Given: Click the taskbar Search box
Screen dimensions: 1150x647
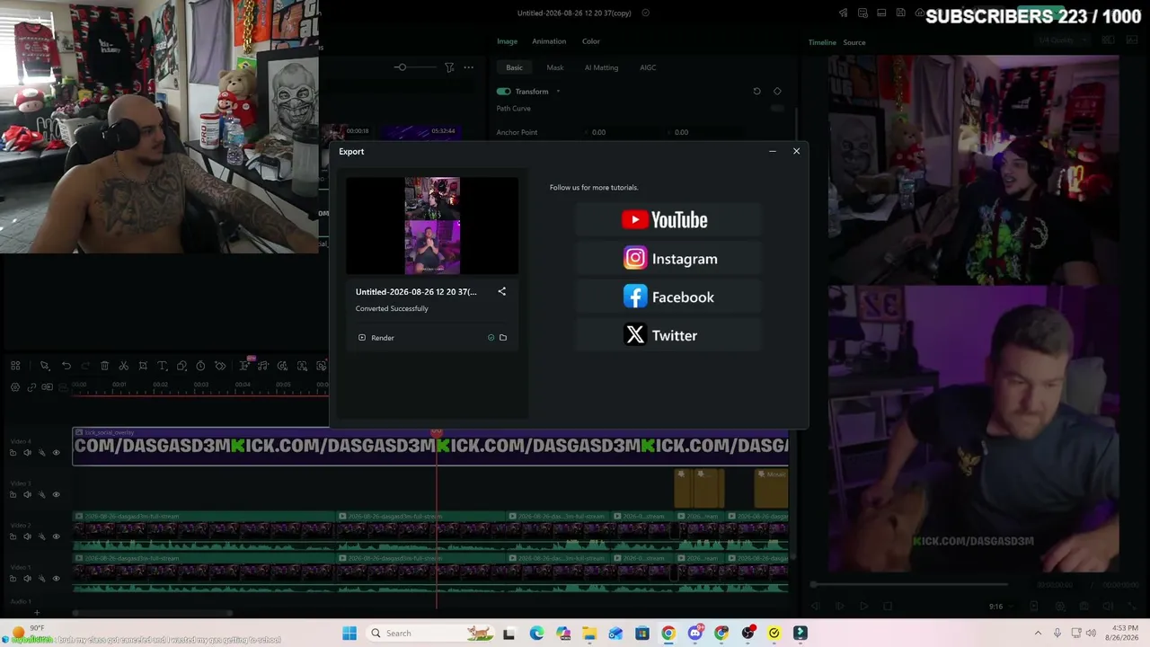Looking at the screenshot, I should click(x=431, y=634).
